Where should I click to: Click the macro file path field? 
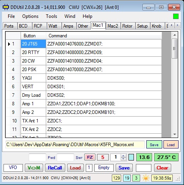(x=75, y=145)
